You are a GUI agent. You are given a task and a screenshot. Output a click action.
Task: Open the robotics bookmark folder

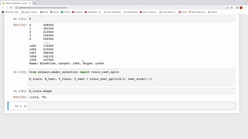[x=213, y=12]
